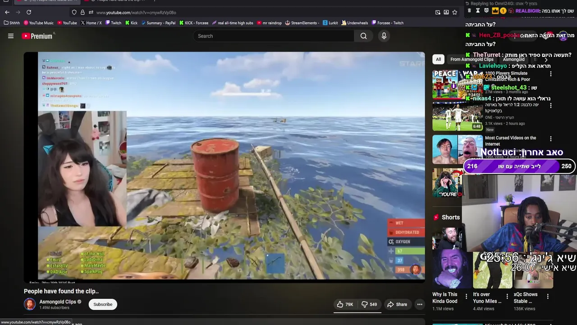Open the real all-time high subs bookmark
This screenshot has width=577, height=325.
[232, 23]
